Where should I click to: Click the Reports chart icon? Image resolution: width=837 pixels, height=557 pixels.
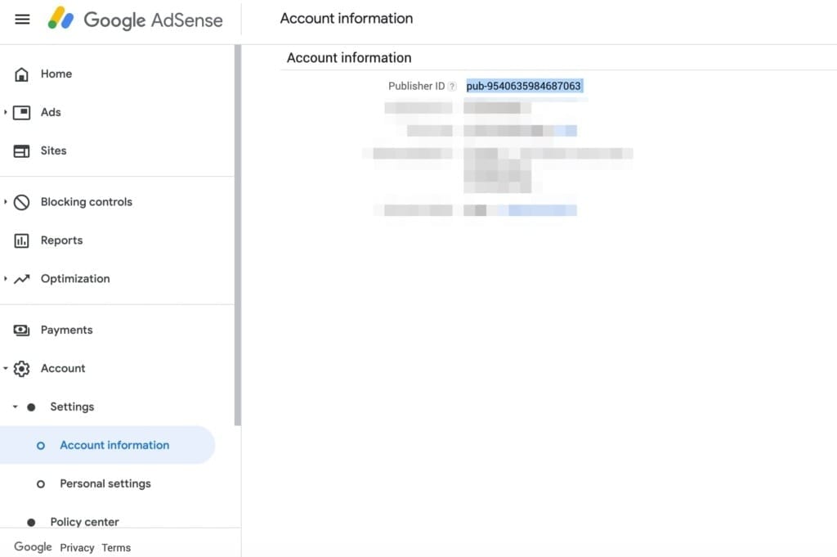pos(21,240)
